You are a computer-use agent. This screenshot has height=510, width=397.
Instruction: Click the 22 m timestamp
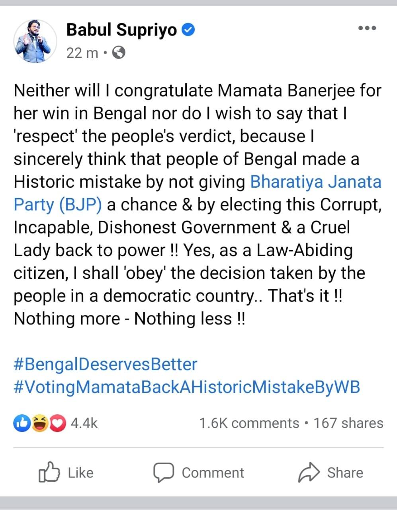(82, 52)
